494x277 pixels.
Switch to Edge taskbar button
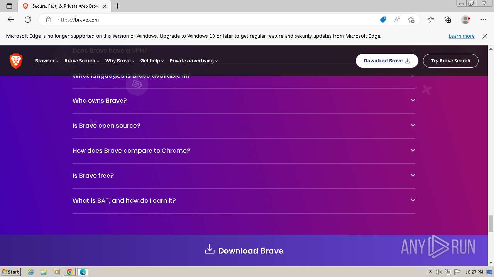(x=83, y=272)
